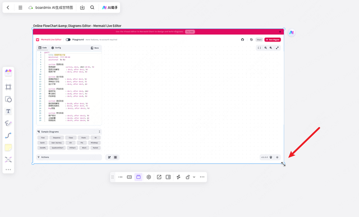Load the ER sample diagram
Viewport: 359px width, 217px height.
pyautogui.click(x=95, y=137)
